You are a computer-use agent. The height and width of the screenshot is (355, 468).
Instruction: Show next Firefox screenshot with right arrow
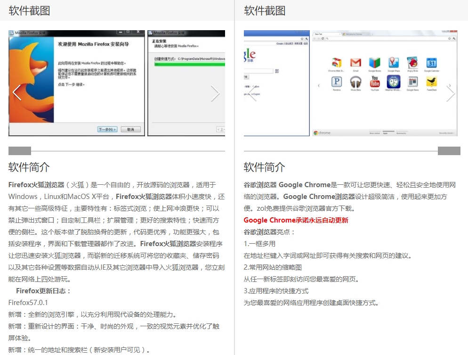215,93
